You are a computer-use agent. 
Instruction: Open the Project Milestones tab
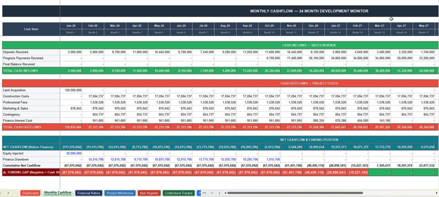click(120, 193)
